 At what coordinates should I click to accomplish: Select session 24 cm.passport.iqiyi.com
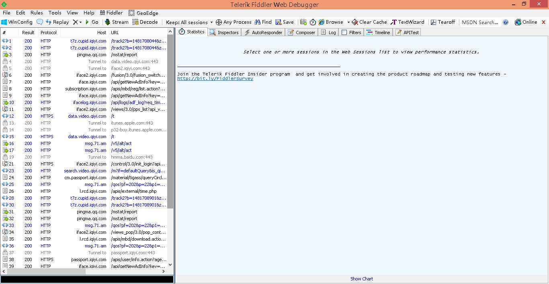tap(84, 178)
